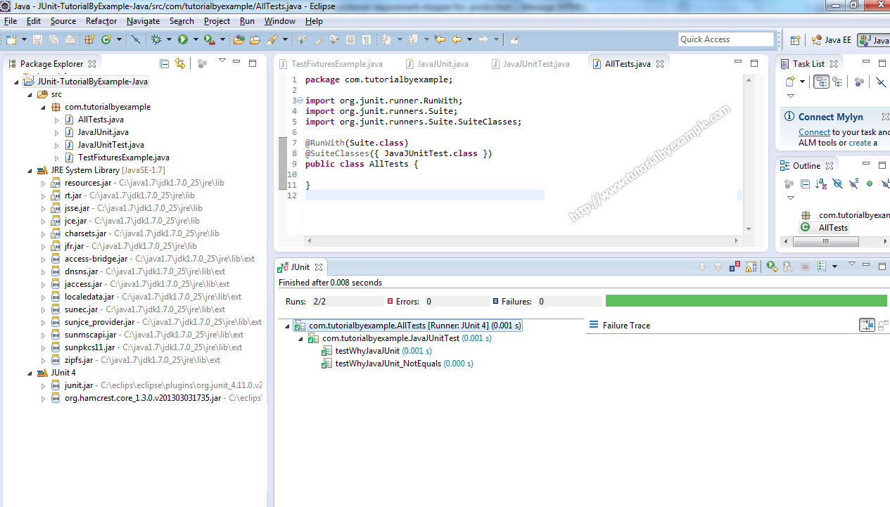Toggle Hide Non-Public Members green dot icon

869,184
